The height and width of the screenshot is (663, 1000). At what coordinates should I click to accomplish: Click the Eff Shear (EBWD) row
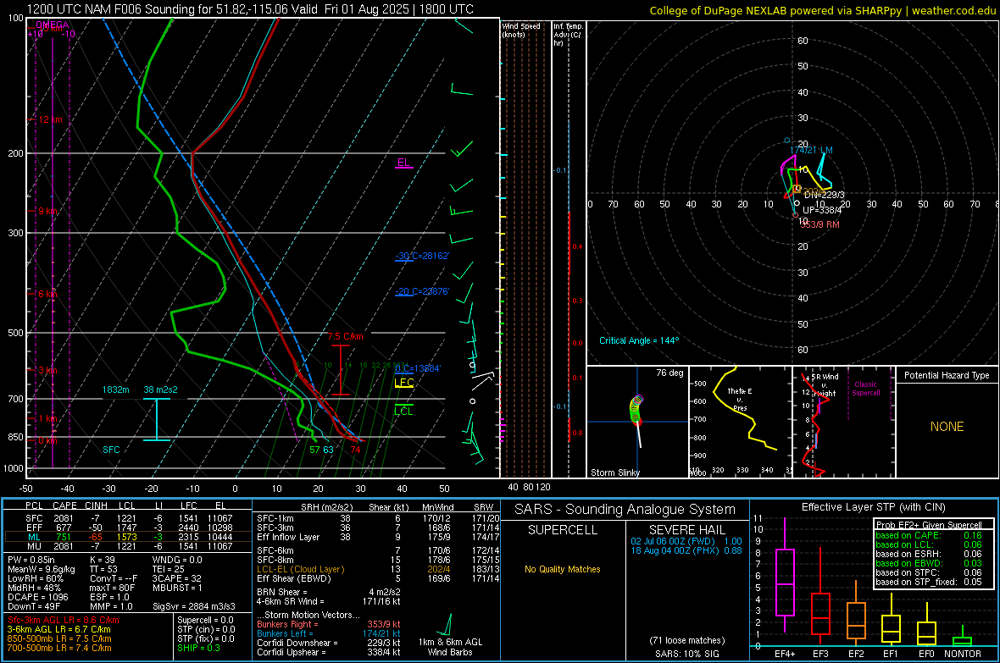(378, 578)
